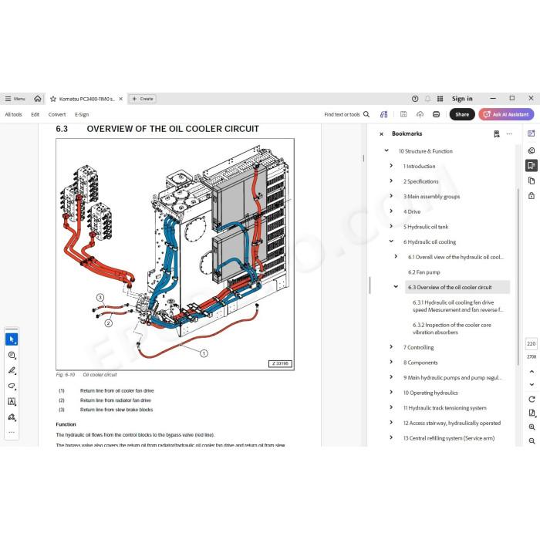Open more tools ellipsis in left toolbar
Image resolution: width=540 pixels, height=540 pixels.
(x=12, y=432)
